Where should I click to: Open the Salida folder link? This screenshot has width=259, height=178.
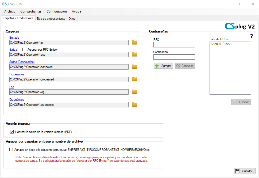tap(13, 49)
